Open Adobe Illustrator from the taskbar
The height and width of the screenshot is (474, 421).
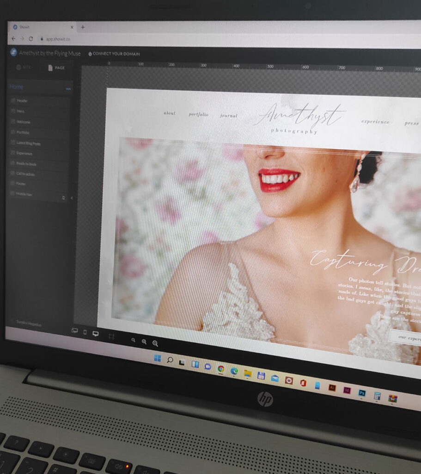point(332,387)
